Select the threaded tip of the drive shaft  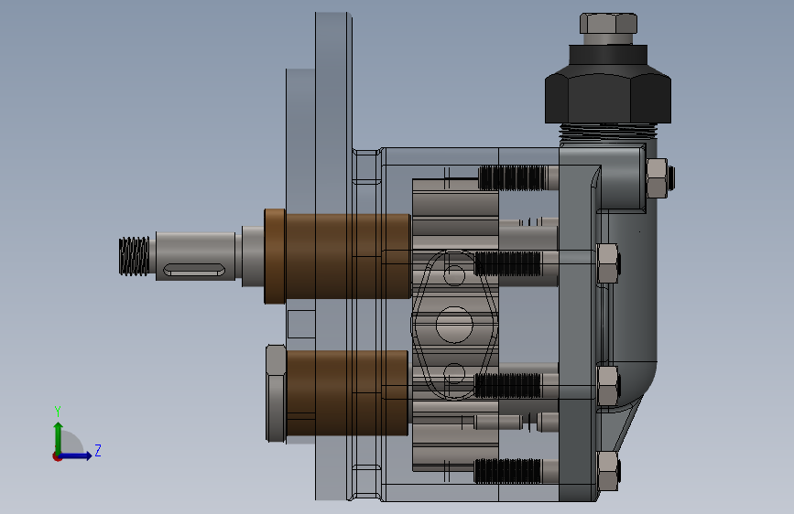[x=135, y=256]
